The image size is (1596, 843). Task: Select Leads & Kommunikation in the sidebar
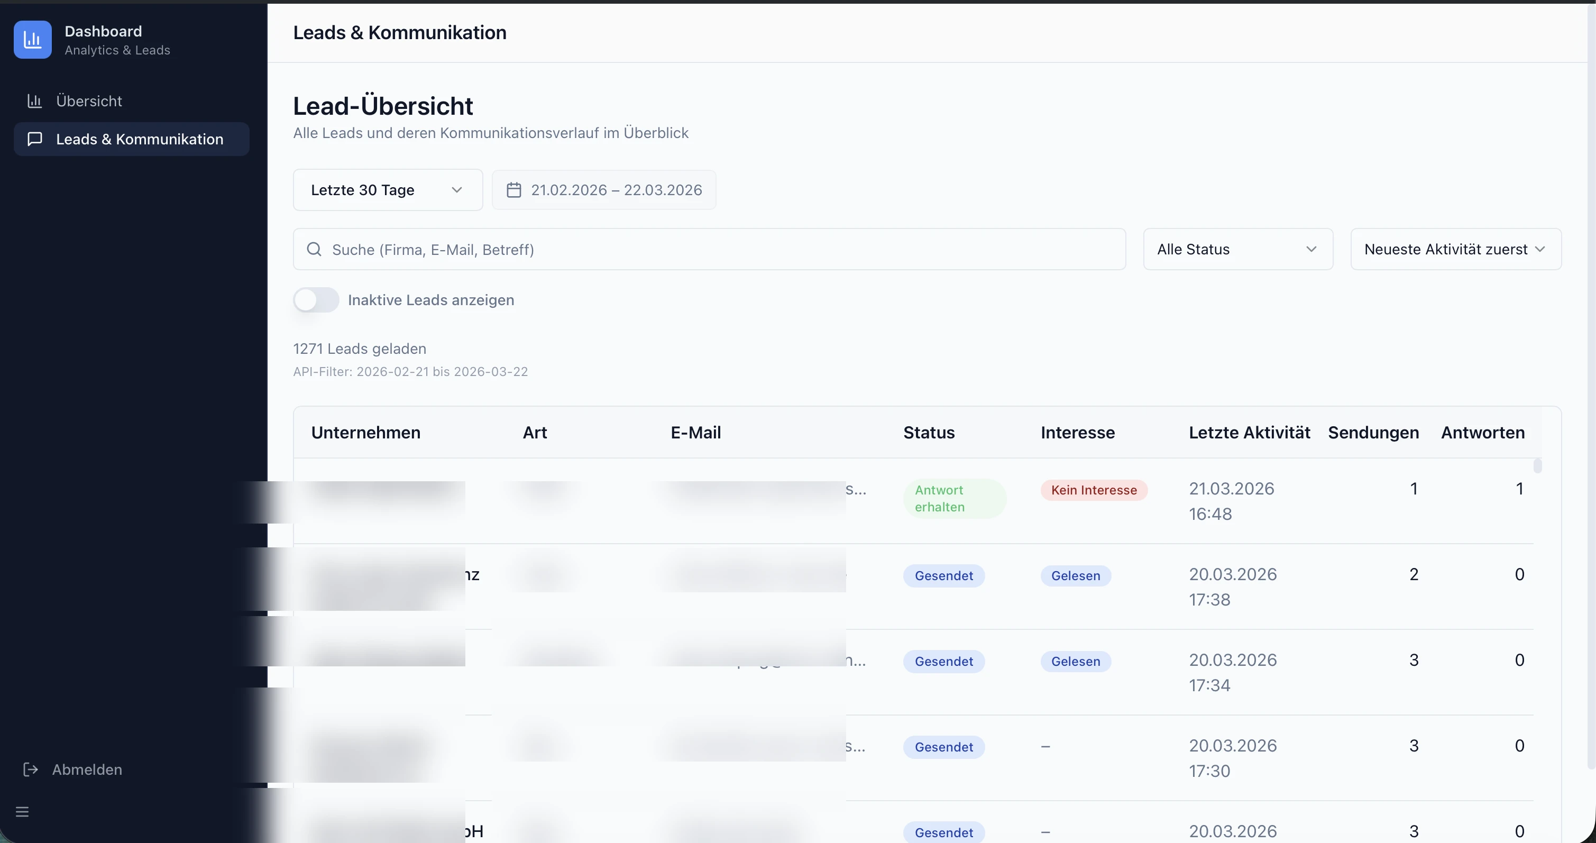point(131,140)
